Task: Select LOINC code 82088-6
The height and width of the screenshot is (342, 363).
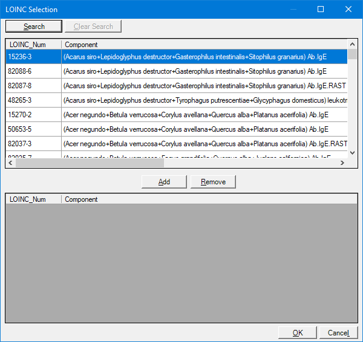Action: pyautogui.click(x=33, y=71)
